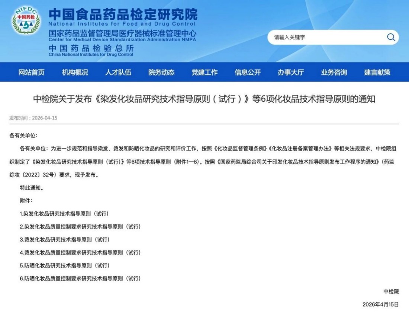This screenshot has width=409, height=317.
Task: Enter the 办事大厅 service hall
Action: coord(290,73)
